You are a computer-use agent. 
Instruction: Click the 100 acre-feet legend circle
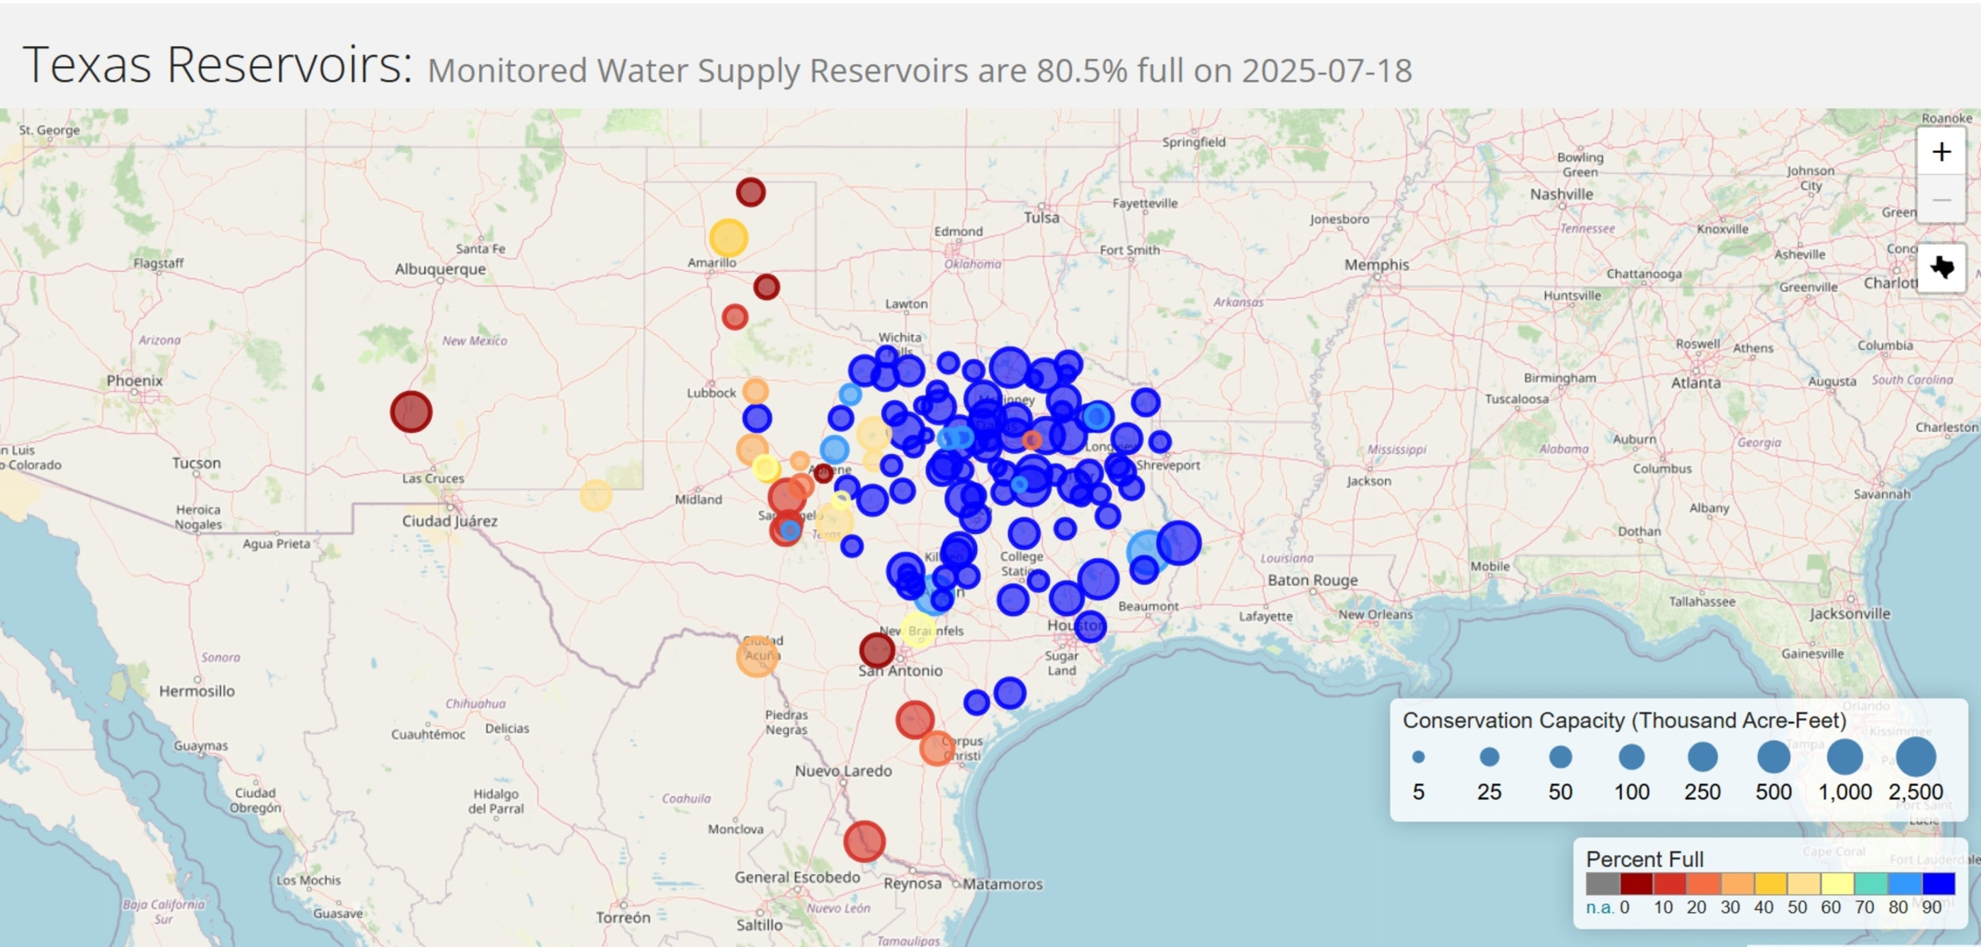point(1632,758)
